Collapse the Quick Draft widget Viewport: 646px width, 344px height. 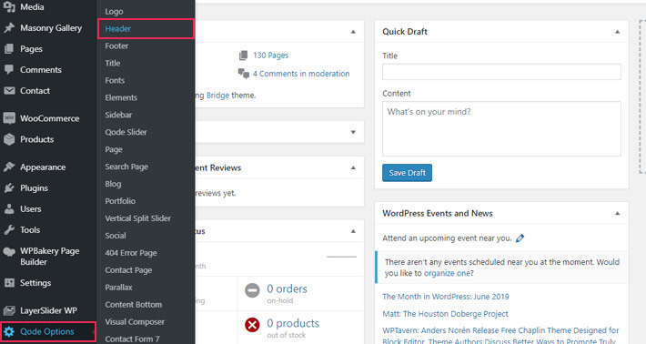click(617, 32)
